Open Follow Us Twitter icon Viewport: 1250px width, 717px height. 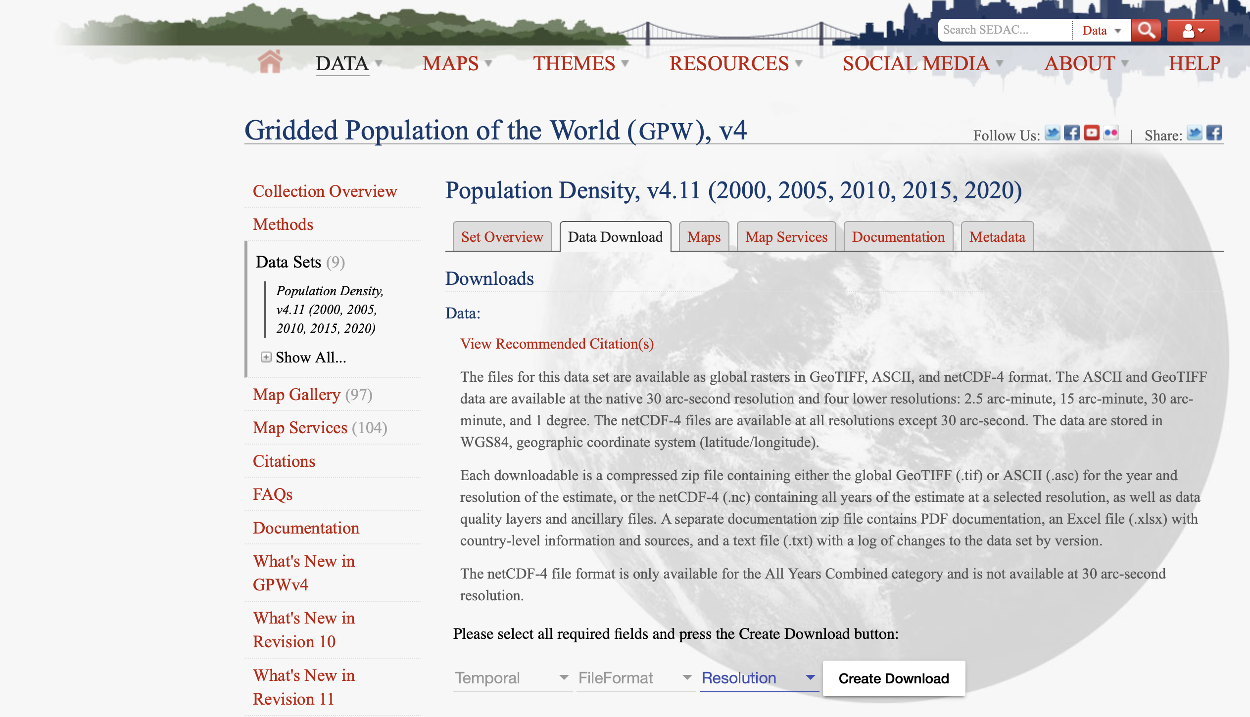tap(1052, 133)
